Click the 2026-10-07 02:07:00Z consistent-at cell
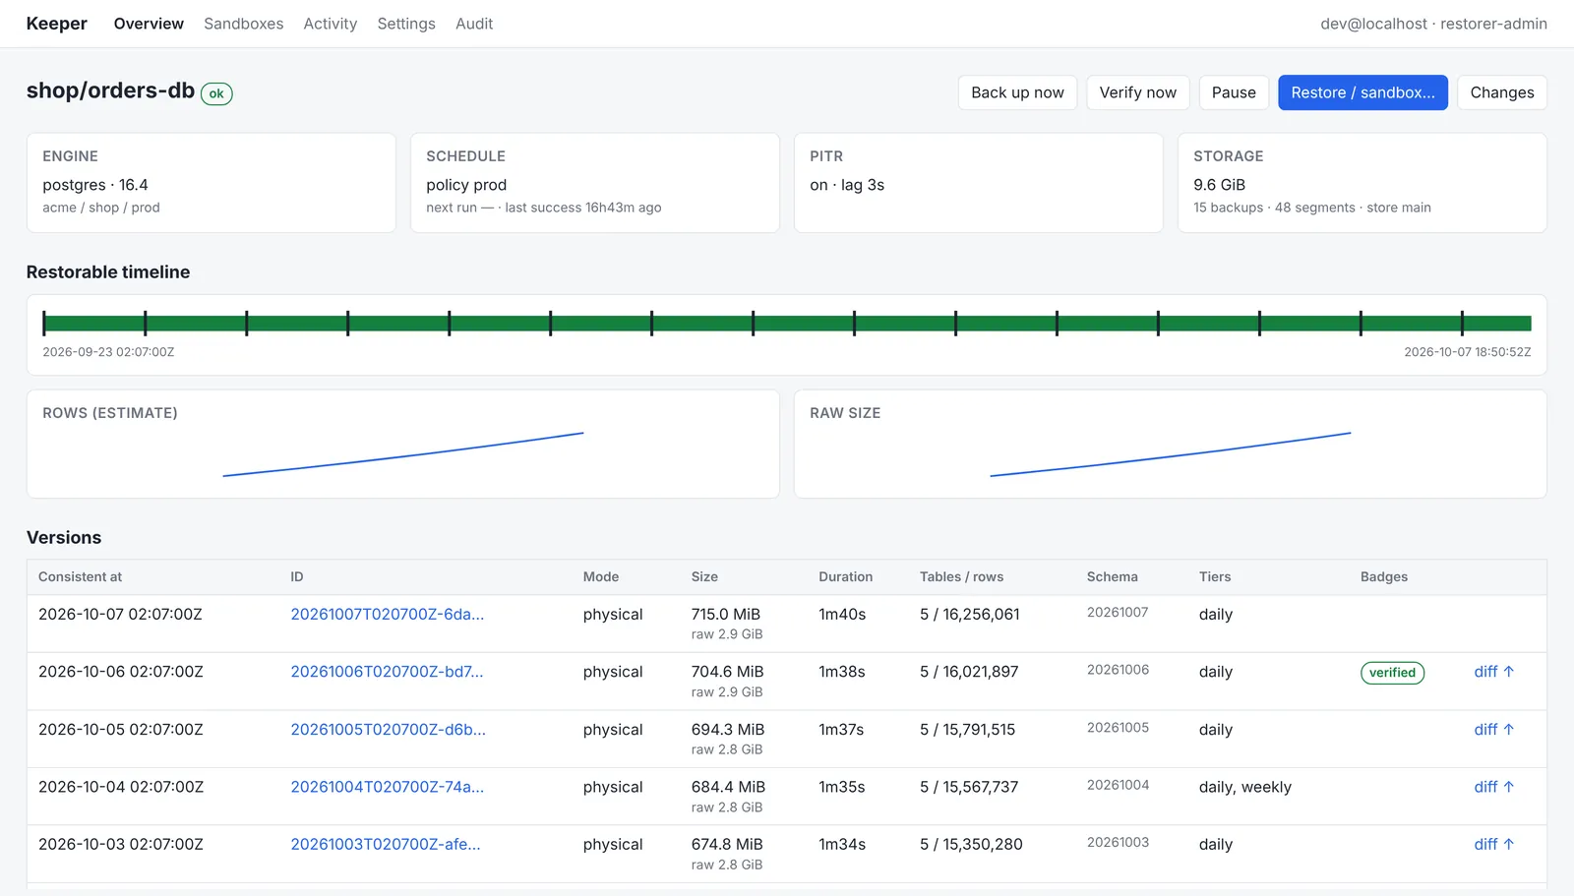 [x=120, y=615]
